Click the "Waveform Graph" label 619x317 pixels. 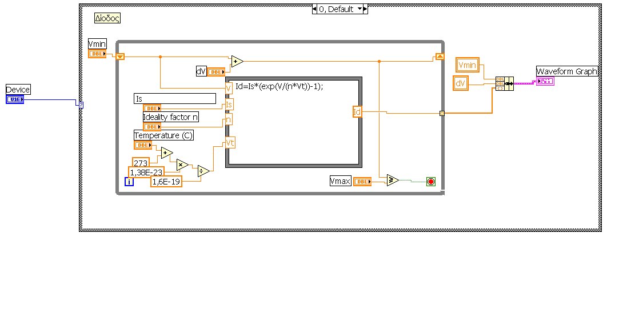tap(567, 71)
